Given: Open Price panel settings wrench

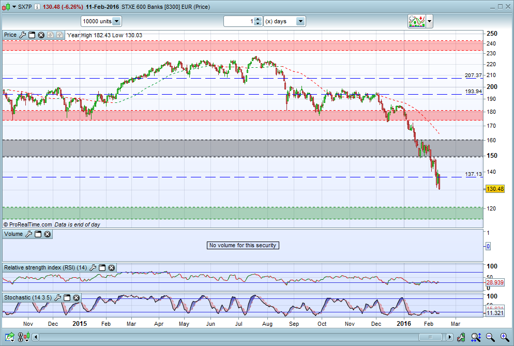Looking at the screenshot, I should [x=22, y=35].
